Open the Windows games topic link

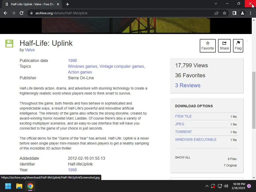pyautogui.click(x=83, y=66)
